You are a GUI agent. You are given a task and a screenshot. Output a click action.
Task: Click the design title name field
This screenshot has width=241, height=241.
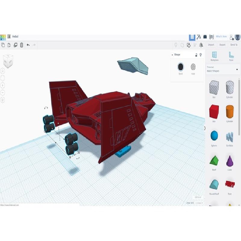(x=15, y=36)
